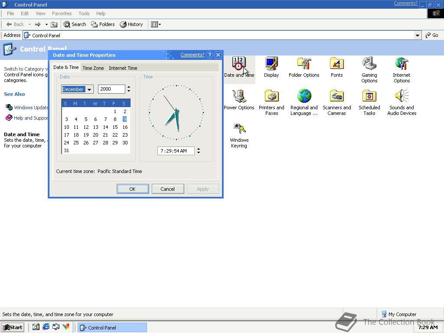This screenshot has width=444, height=333.
Task: Select day 15 in calendar
Action: pos(115,127)
